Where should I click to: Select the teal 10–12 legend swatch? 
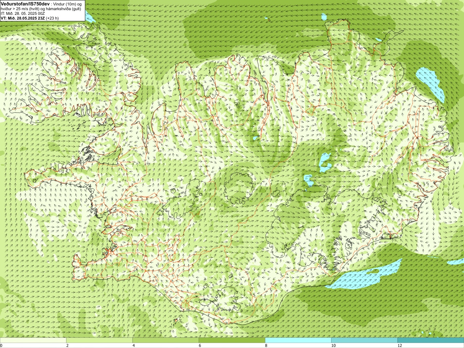[x=364, y=340]
